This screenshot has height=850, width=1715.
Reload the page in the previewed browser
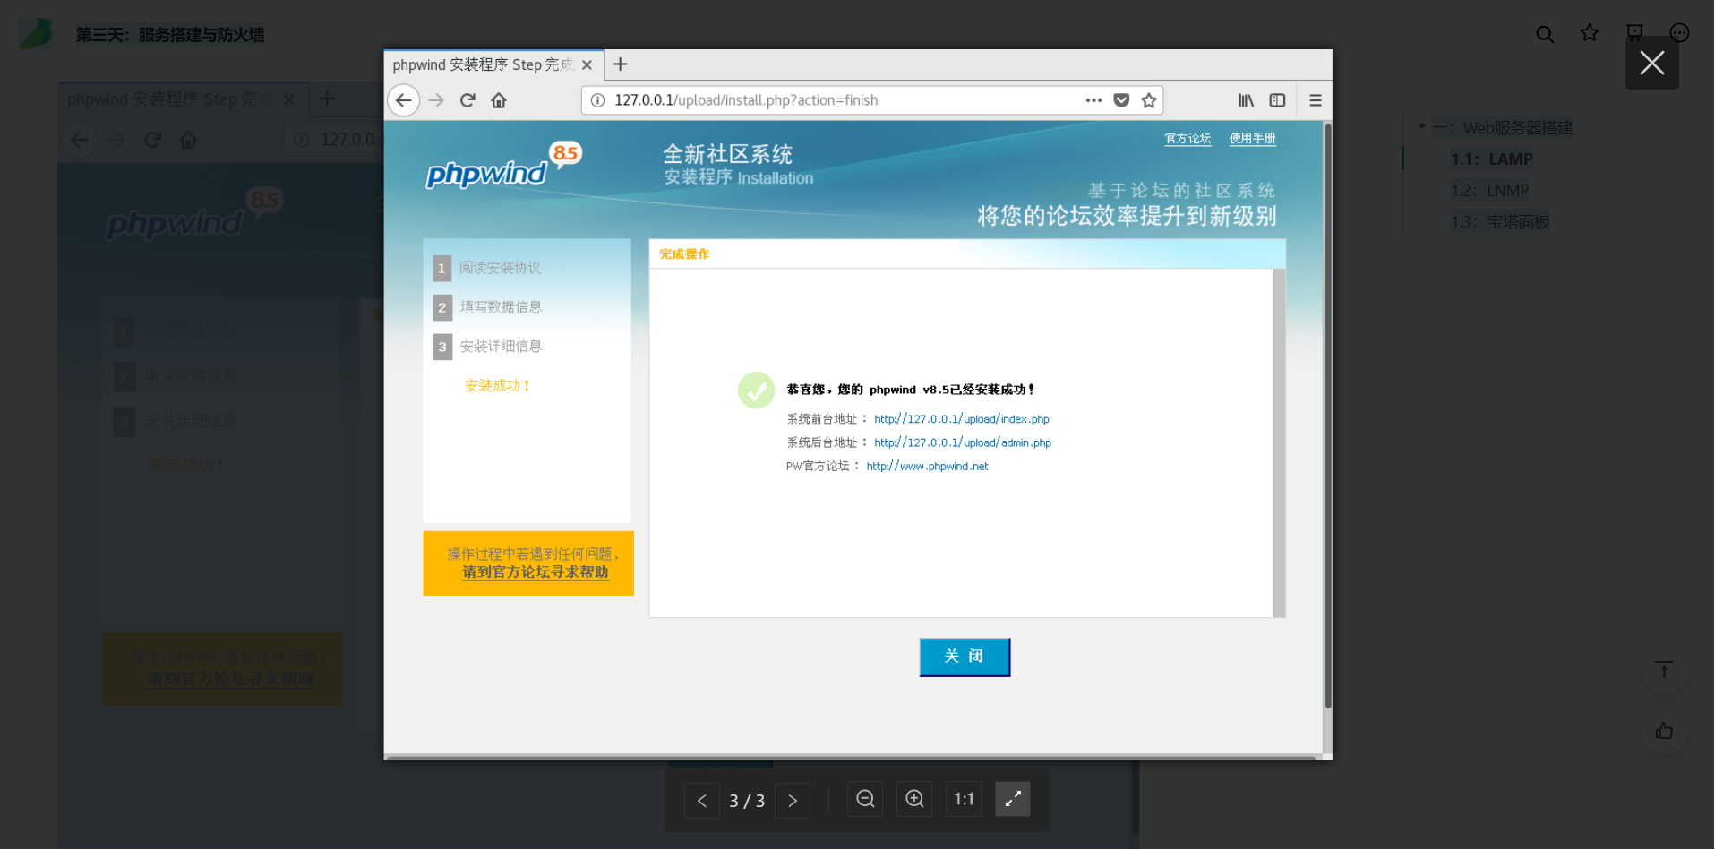[467, 100]
